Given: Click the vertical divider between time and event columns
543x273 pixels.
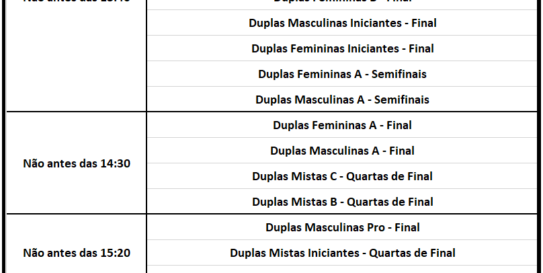Looking at the screenshot, I should click(146, 163).
